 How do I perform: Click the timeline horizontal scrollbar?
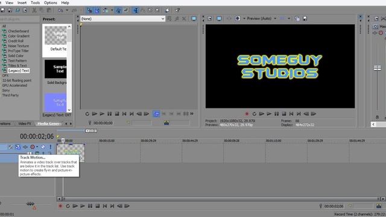click(221, 199)
